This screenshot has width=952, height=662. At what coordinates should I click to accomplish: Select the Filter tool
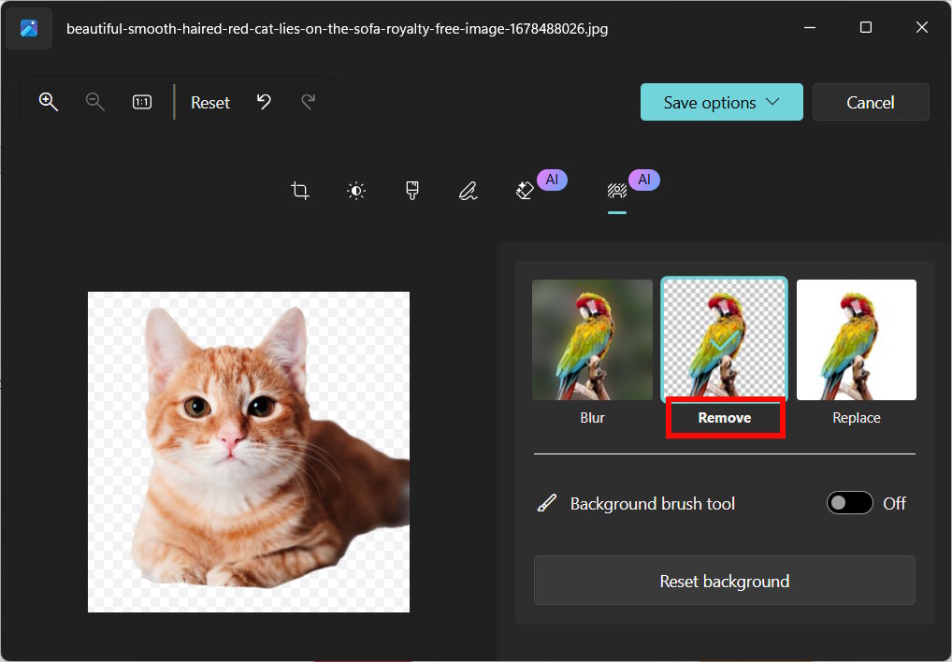click(411, 190)
